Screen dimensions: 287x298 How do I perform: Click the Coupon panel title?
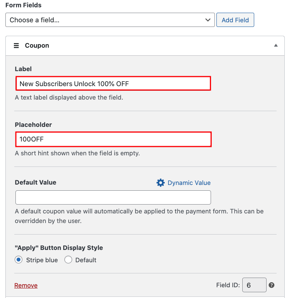(37, 45)
